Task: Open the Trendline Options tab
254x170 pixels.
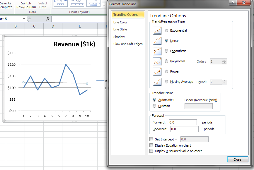Action: pos(128,15)
